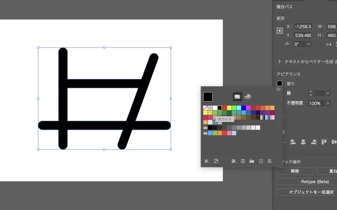Click horizontal align left icon
Viewport: 337px width, 210px height.
(x=293, y=142)
